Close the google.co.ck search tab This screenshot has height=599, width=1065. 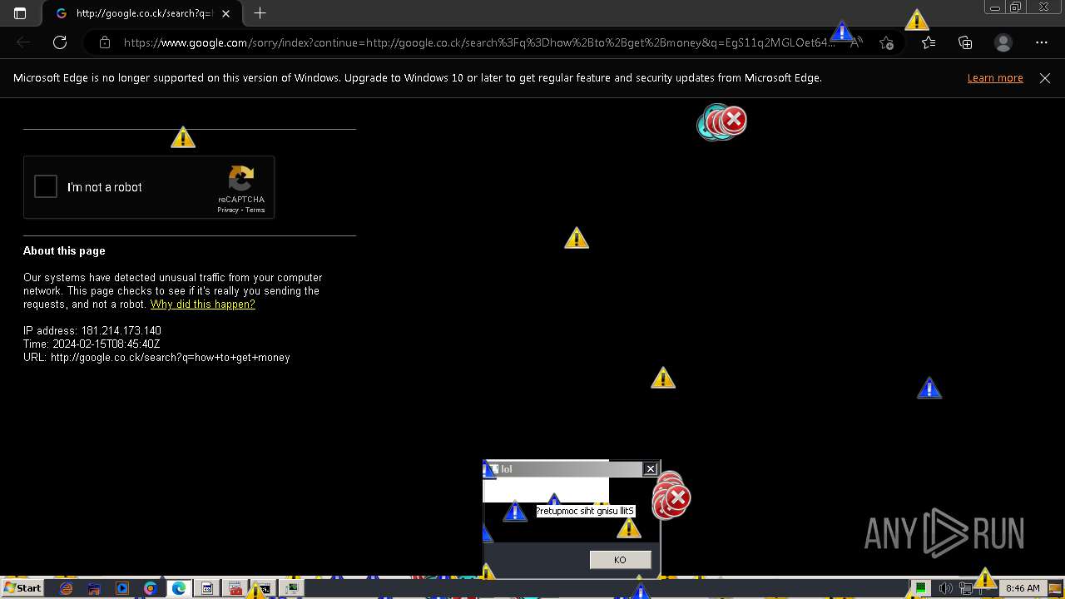226,13
